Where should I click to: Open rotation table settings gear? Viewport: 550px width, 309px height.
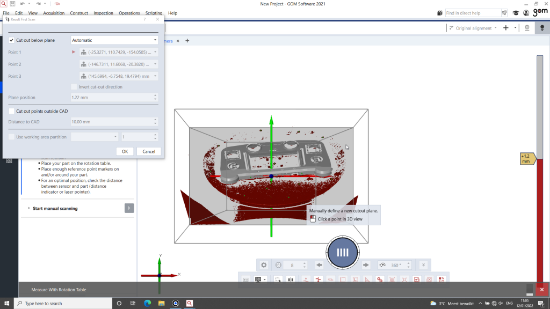[x=264, y=265]
